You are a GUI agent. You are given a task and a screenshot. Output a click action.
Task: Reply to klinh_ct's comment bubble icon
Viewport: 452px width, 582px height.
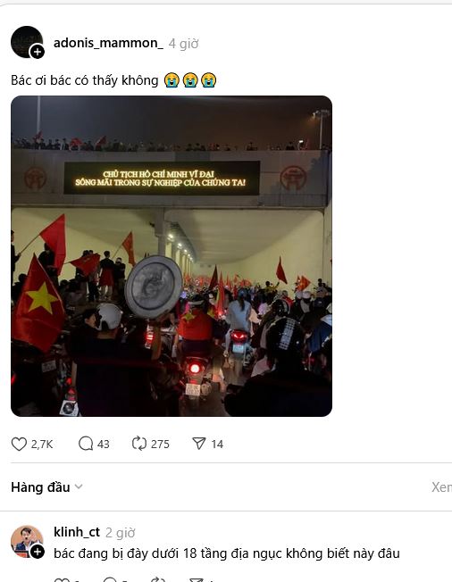click(x=110, y=580)
